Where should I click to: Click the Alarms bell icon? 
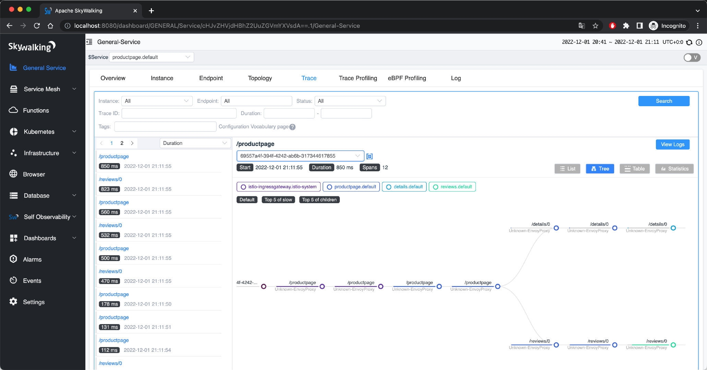tap(13, 259)
